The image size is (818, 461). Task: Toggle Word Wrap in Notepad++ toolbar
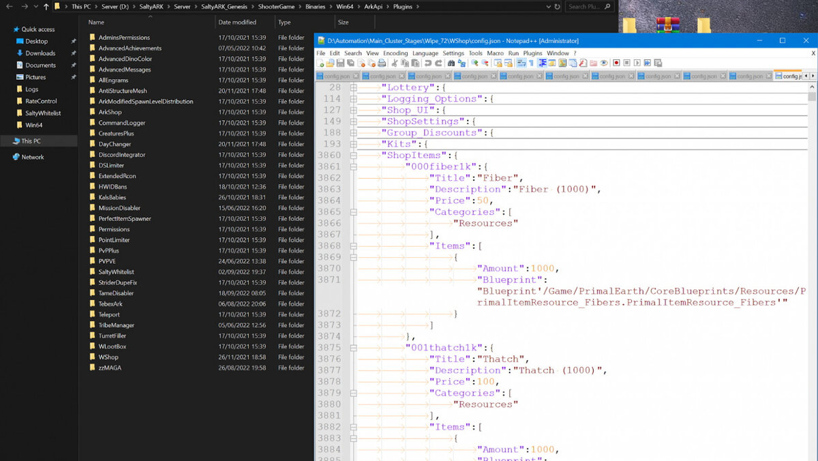click(521, 63)
